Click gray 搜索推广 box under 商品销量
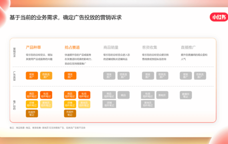This screenshot has width=228, height=144. pyautogui.click(x=109, y=76)
